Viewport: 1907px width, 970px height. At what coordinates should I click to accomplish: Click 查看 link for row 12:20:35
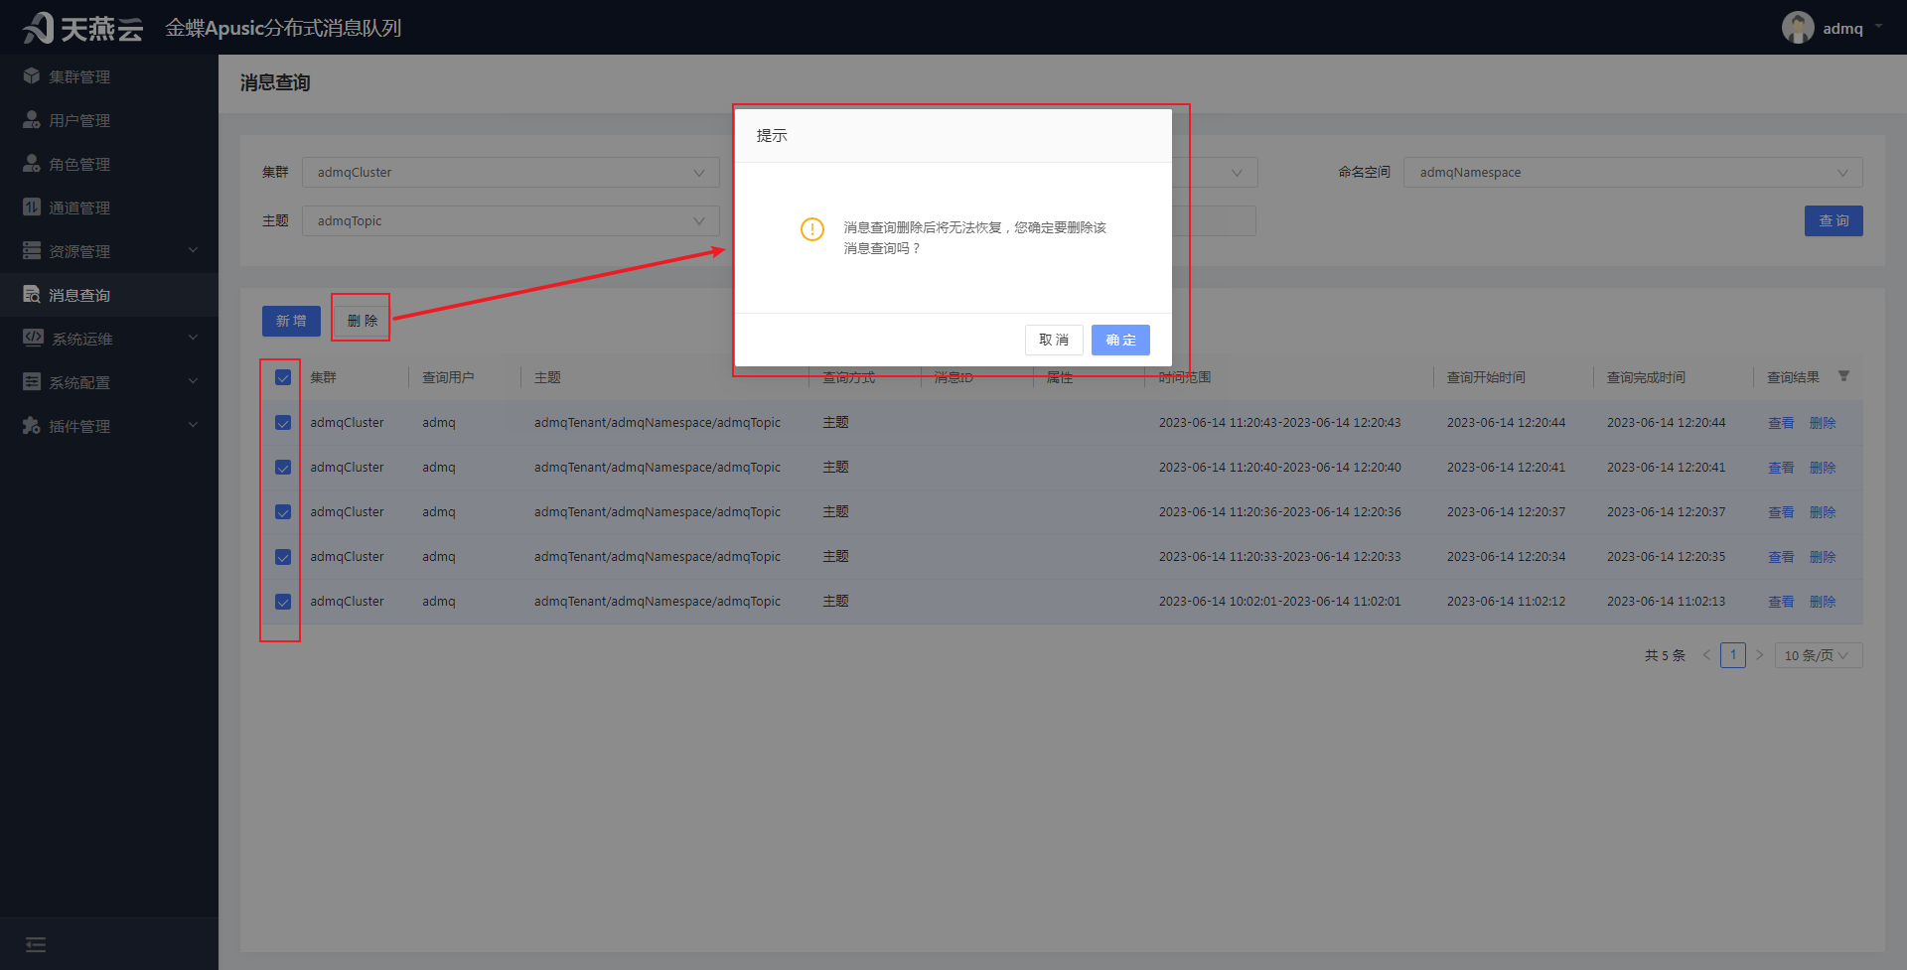1781,557
